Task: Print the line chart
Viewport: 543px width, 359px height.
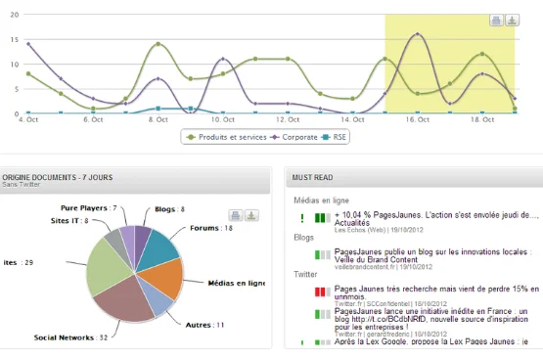Action: (496, 21)
